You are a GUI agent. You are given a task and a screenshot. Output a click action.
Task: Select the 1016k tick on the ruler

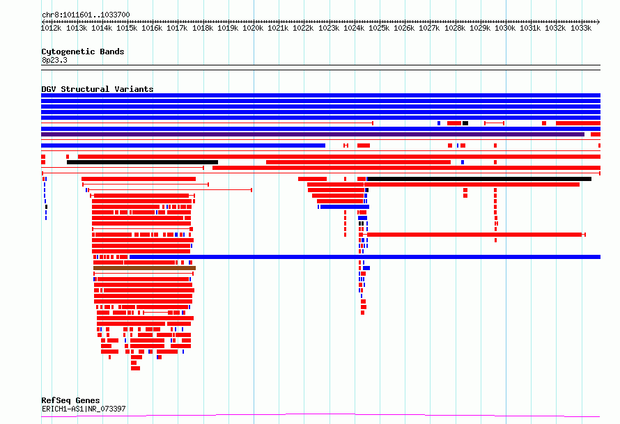[x=152, y=28]
